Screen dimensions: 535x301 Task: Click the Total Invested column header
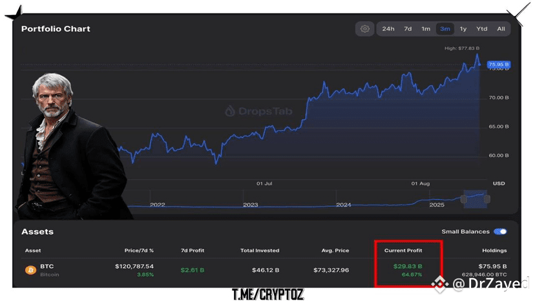[260, 251]
